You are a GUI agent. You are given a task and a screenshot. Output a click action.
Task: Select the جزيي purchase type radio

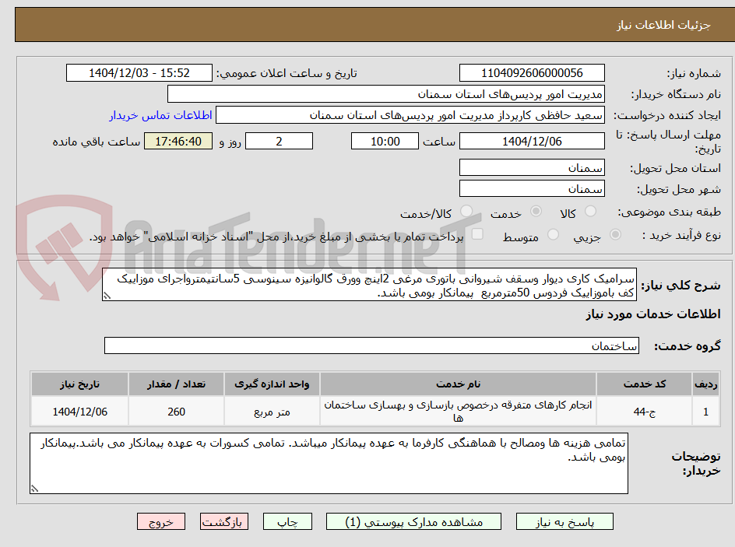click(x=615, y=234)
